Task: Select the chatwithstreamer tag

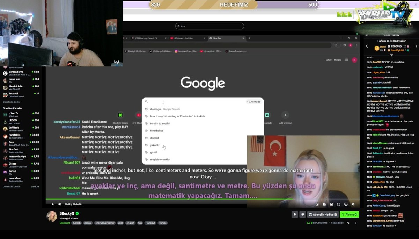Action: [104, 223]
